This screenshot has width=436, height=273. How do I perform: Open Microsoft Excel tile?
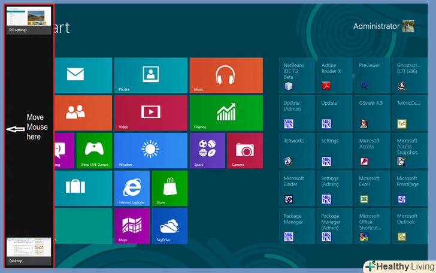click(x=373, y=189)
